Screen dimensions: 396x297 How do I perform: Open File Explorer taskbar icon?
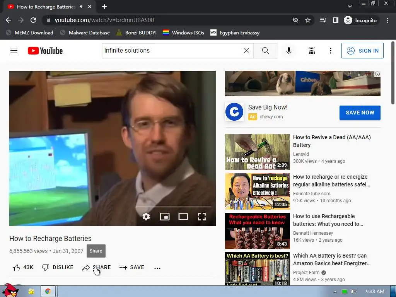click(x=31, y=292)
